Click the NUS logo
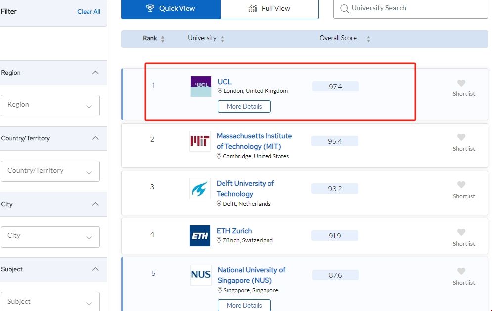The height and width of the screenshot is (311, 492). pyautogui.click(x=200, y=275)
